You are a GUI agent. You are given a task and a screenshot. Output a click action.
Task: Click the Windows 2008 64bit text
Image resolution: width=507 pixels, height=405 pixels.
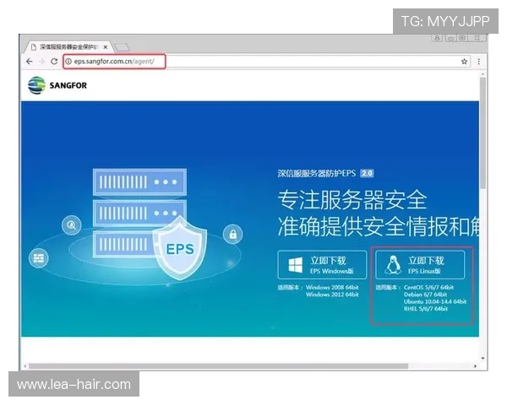point(332,287)
